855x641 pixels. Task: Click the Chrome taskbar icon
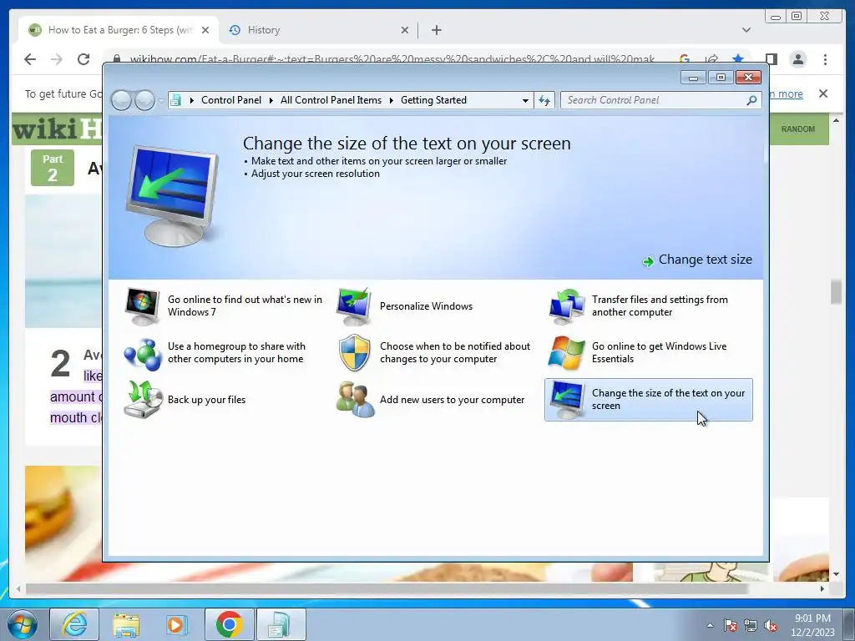tap(229, 624)
